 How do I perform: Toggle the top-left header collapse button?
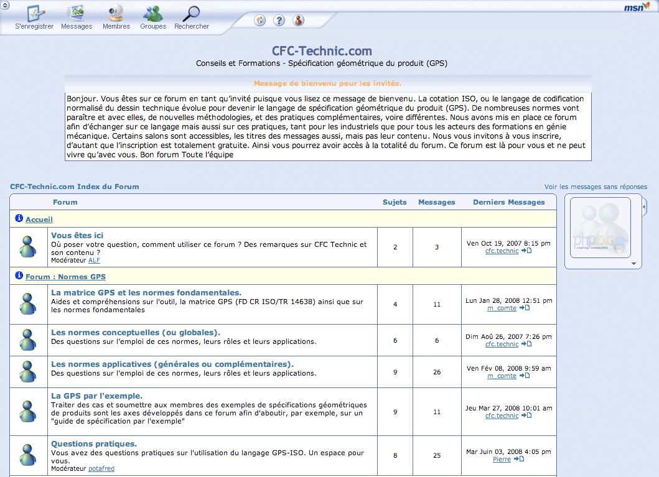(5, 4)
